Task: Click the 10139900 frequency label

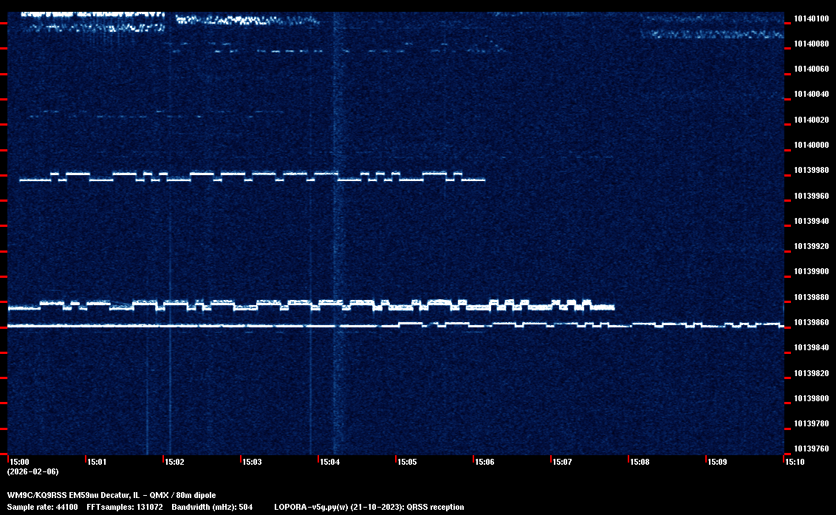Action: pos(811,272)
